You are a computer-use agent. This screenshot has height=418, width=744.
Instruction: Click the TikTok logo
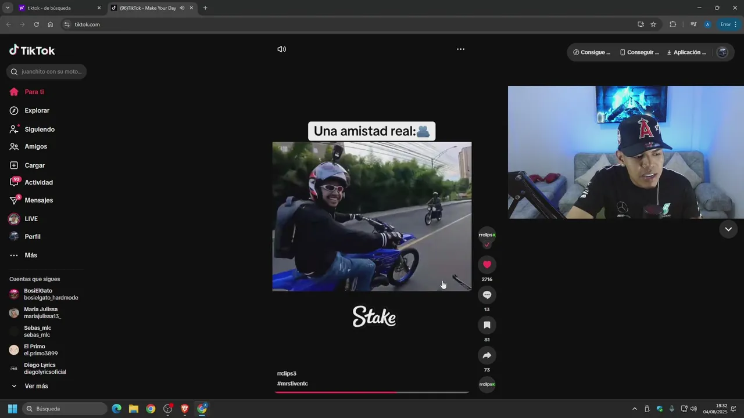click(32, 51)
